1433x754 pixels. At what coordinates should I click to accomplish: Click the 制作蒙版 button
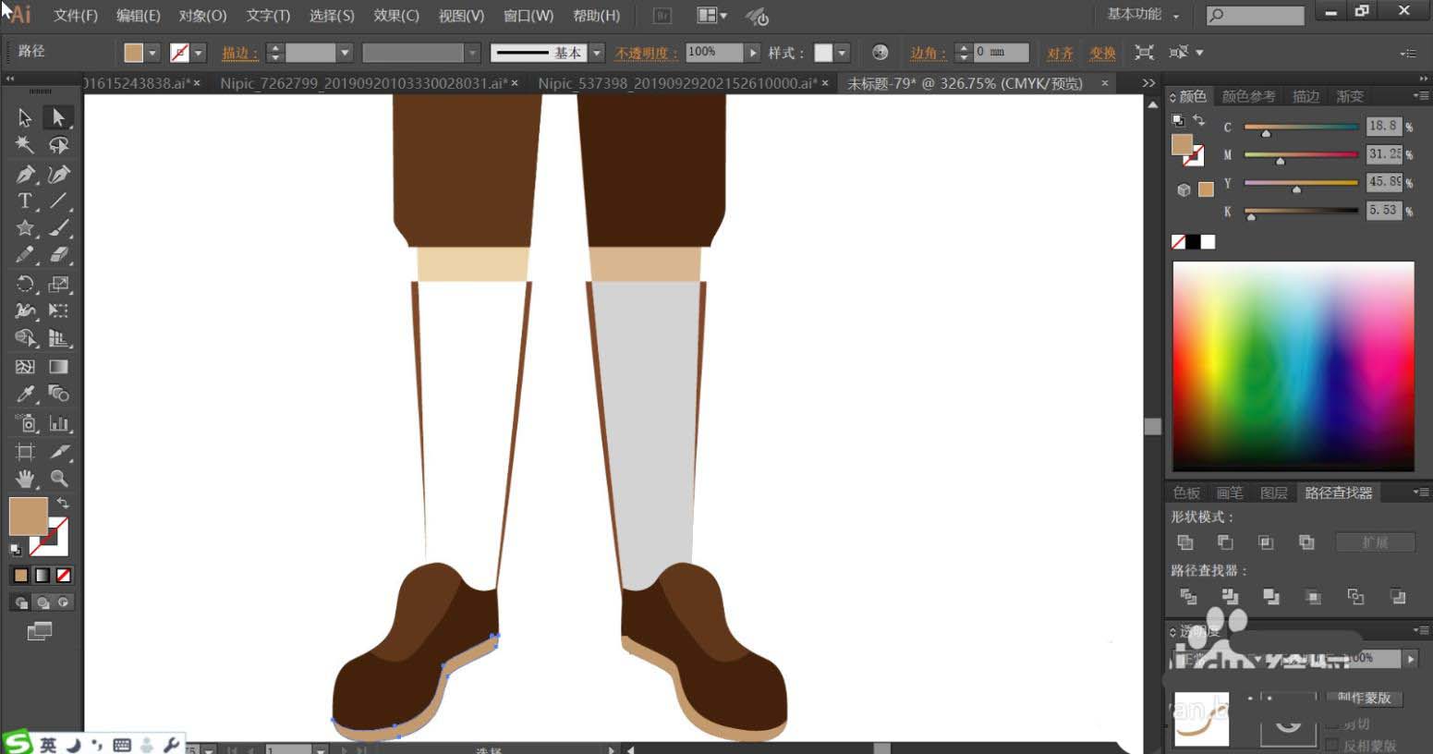pos(1364,698)
